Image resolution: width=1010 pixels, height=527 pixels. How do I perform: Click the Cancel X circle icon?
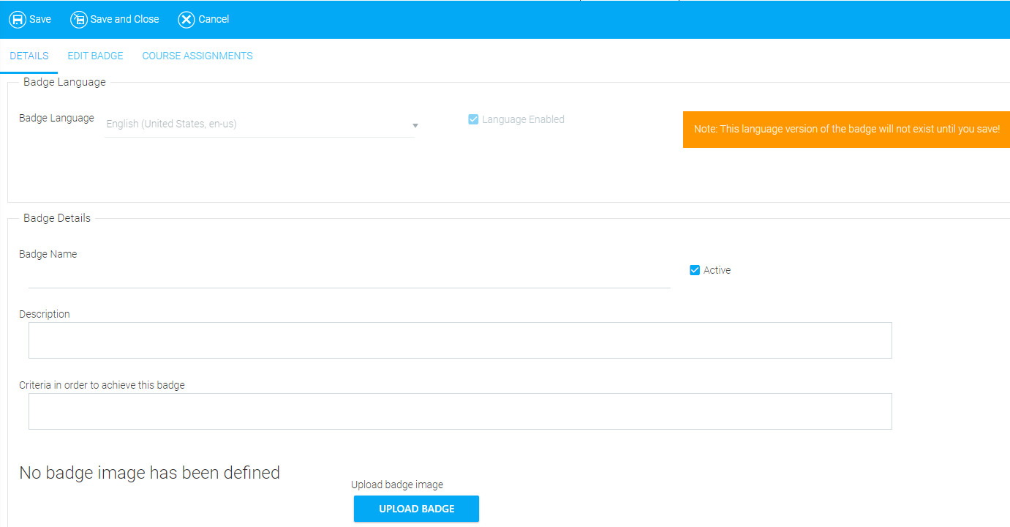(186, 20)
